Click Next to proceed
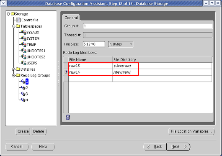Image resolution: width=222 pixels, height=156 pixels. point(178,146)
